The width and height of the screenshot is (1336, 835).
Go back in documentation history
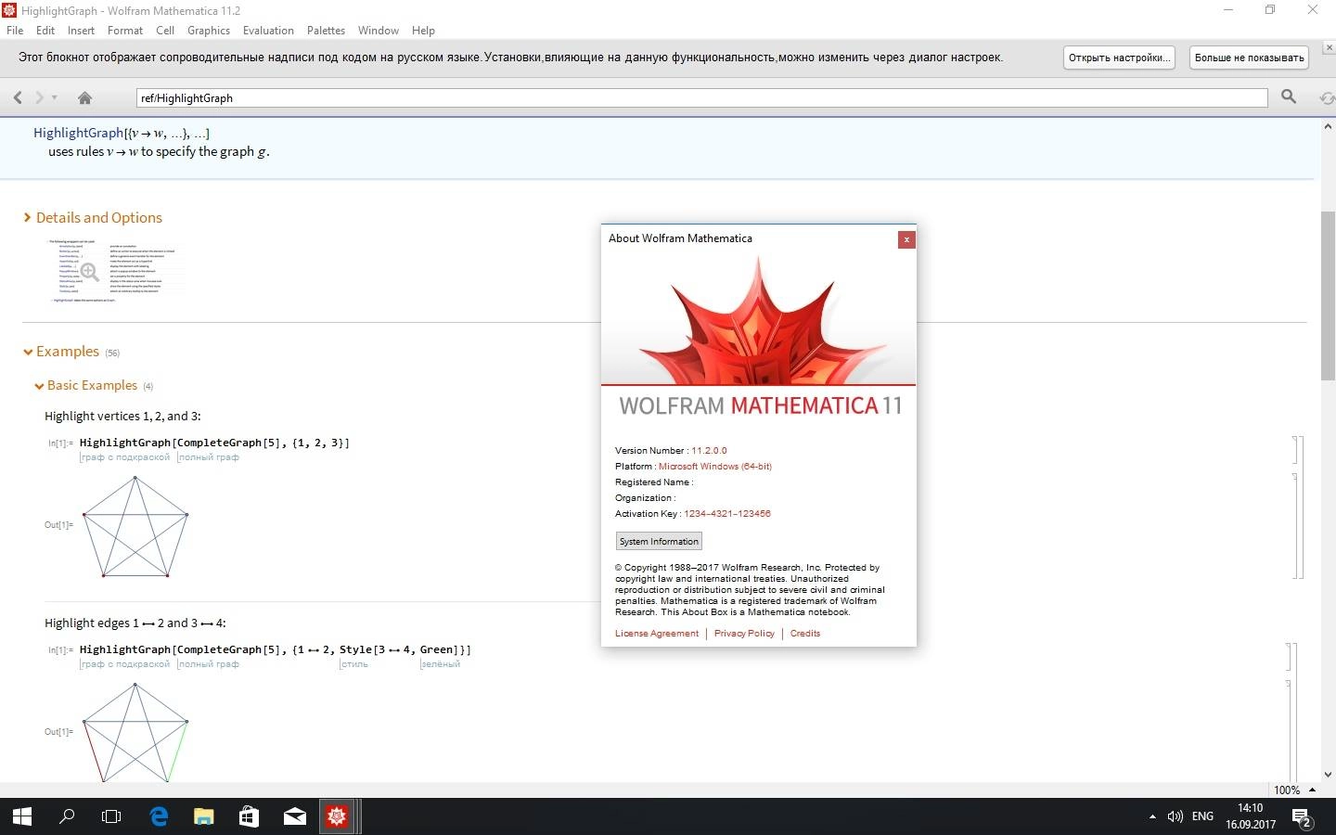tap(18, 97)
